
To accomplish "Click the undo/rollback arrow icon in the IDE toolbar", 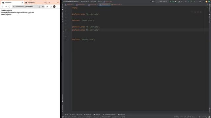I will tap(200, 2).
